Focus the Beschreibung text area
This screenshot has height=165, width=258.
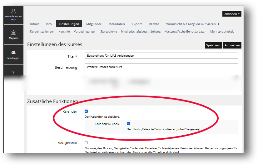pyautogui.click(x=161, y=69)
